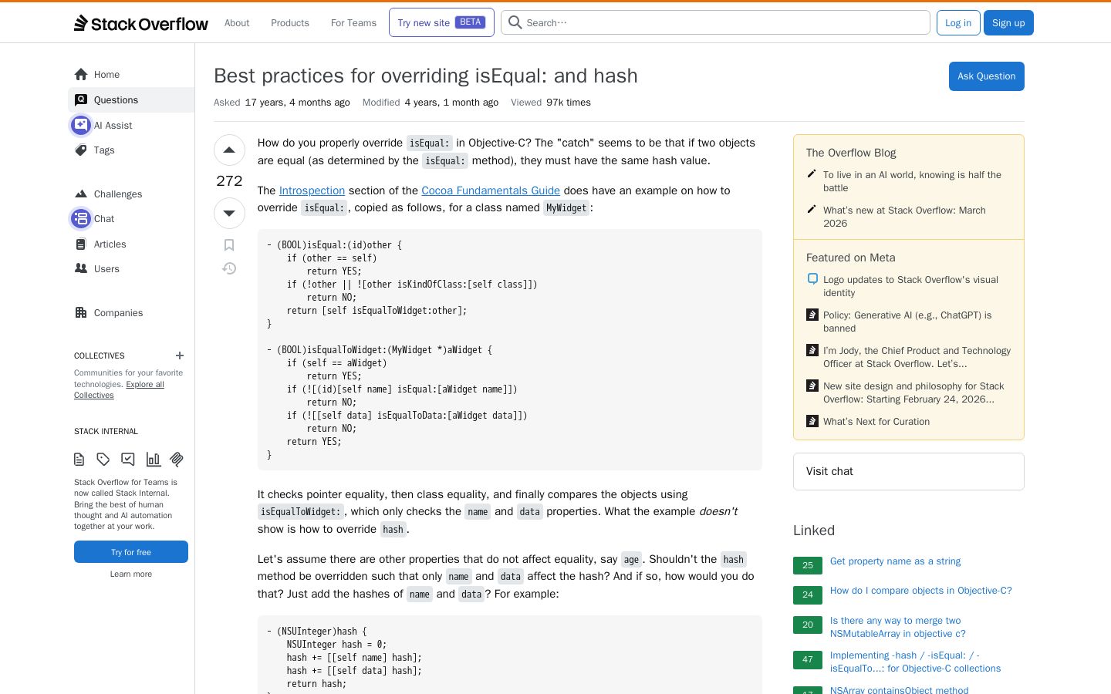Click the Ask Question button
This screenshot has width=1111, height=694.
(x=986, y=76)
